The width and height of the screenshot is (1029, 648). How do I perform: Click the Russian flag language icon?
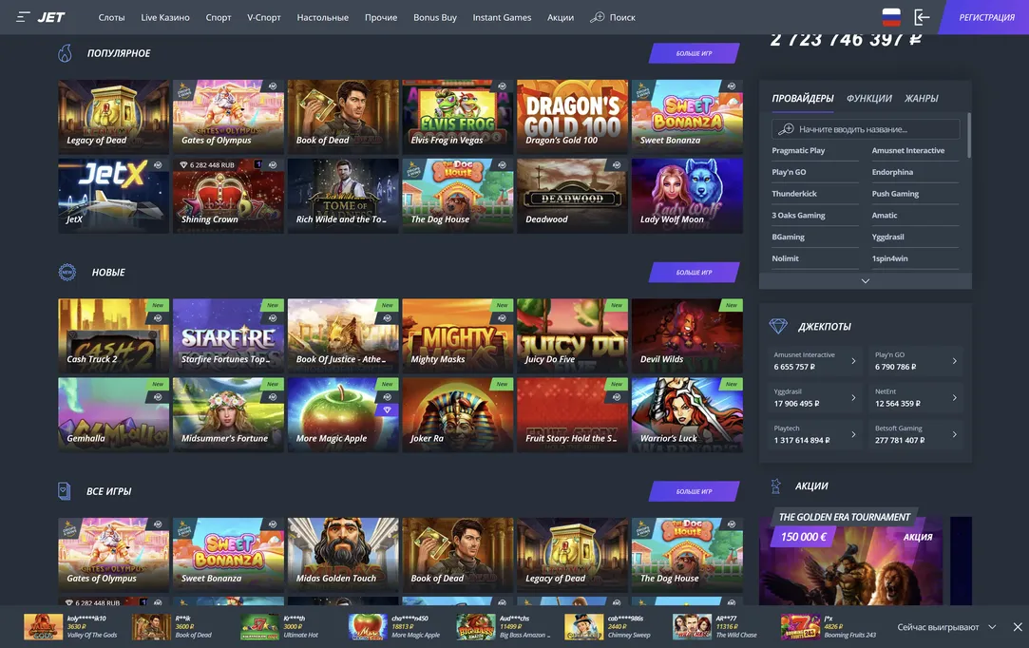click(x=890, y=17)
